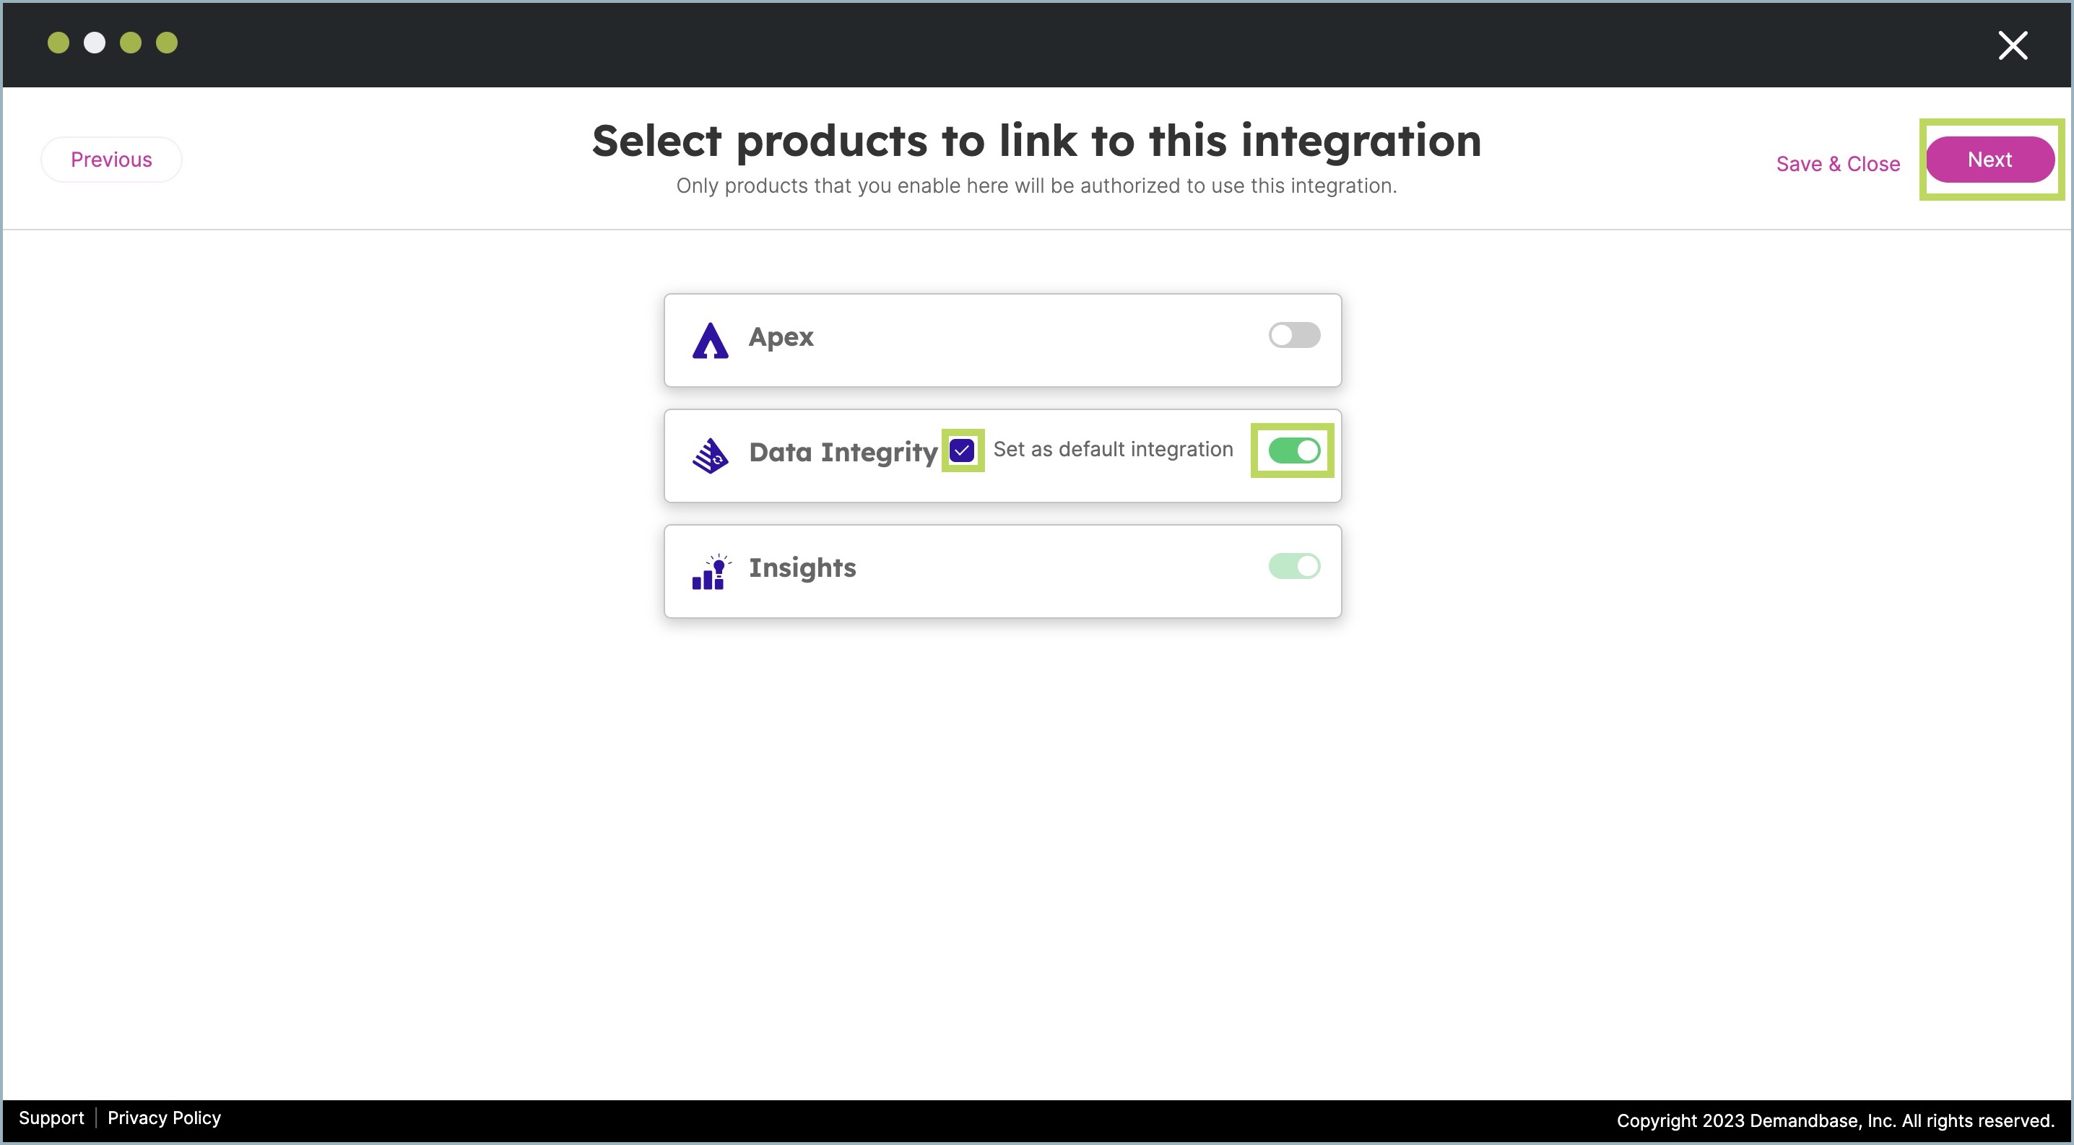Close the integration wizard with the X
Viewport: 2074px width, 1145px height.
click(x=2012, y=45)
